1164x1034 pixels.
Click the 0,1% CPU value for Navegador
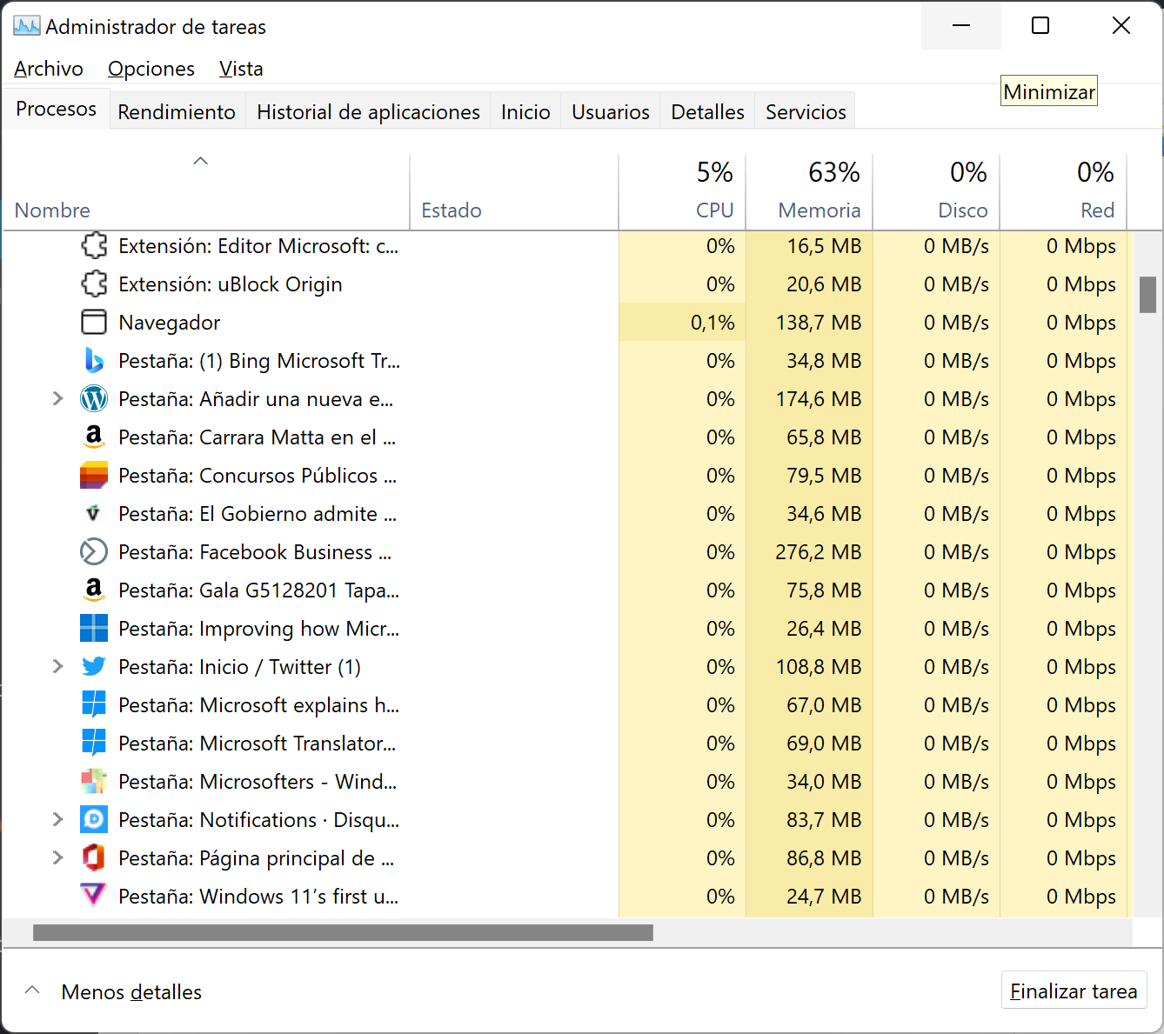coord(712,323)
